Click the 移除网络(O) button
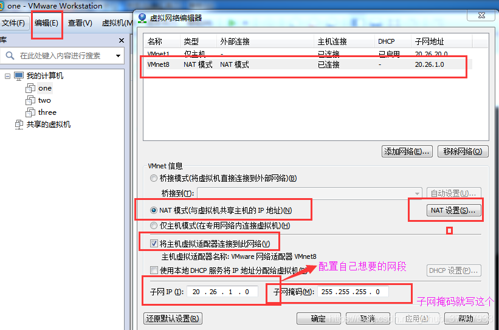Screen dimensions: 499x330 463,151
